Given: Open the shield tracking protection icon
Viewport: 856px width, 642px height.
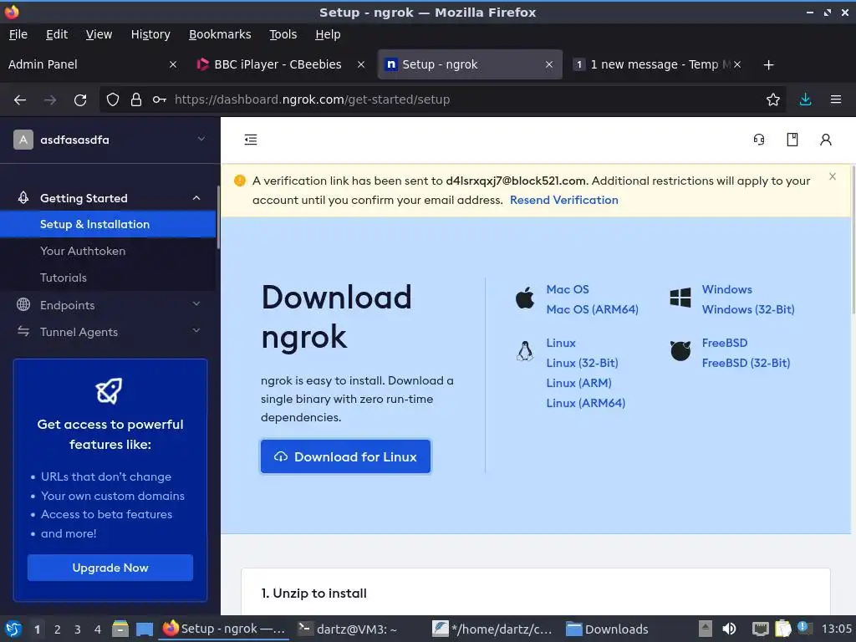Looking at the screenshot, I should pos(113,99).
